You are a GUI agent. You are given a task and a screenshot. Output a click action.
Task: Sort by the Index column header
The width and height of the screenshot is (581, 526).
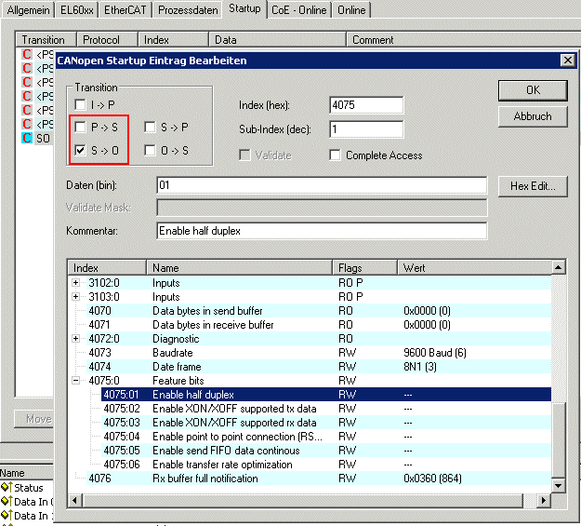point(107,267)
